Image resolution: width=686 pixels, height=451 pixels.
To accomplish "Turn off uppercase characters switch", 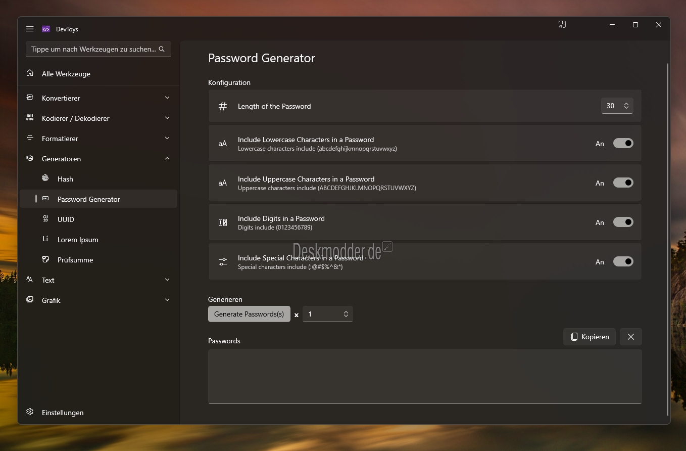I will click(x=623, y=183).
